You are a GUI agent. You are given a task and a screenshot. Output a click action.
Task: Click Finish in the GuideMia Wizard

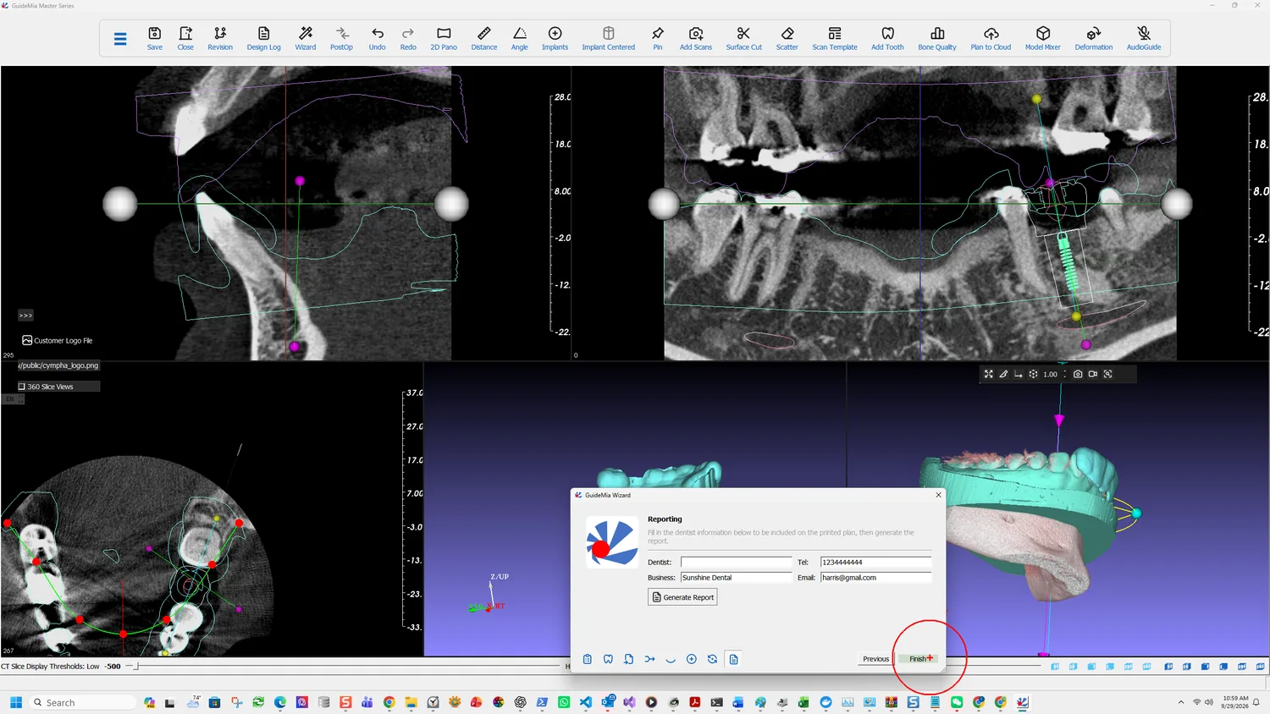[x=918, y=659]
